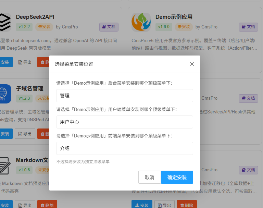This screenshot has height=208, width=263.
Task: Open 文档 on the migration package app card
Action: click(248, 170)
